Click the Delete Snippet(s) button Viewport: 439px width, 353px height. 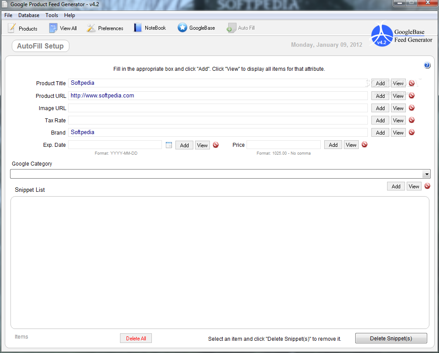click(391, 339)
